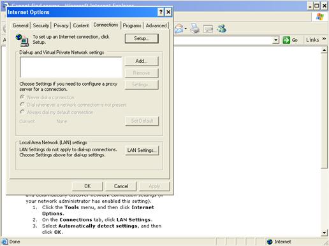Screen dimensions: 329x246
Task: Switch to the Security tab
Action: 41,25
